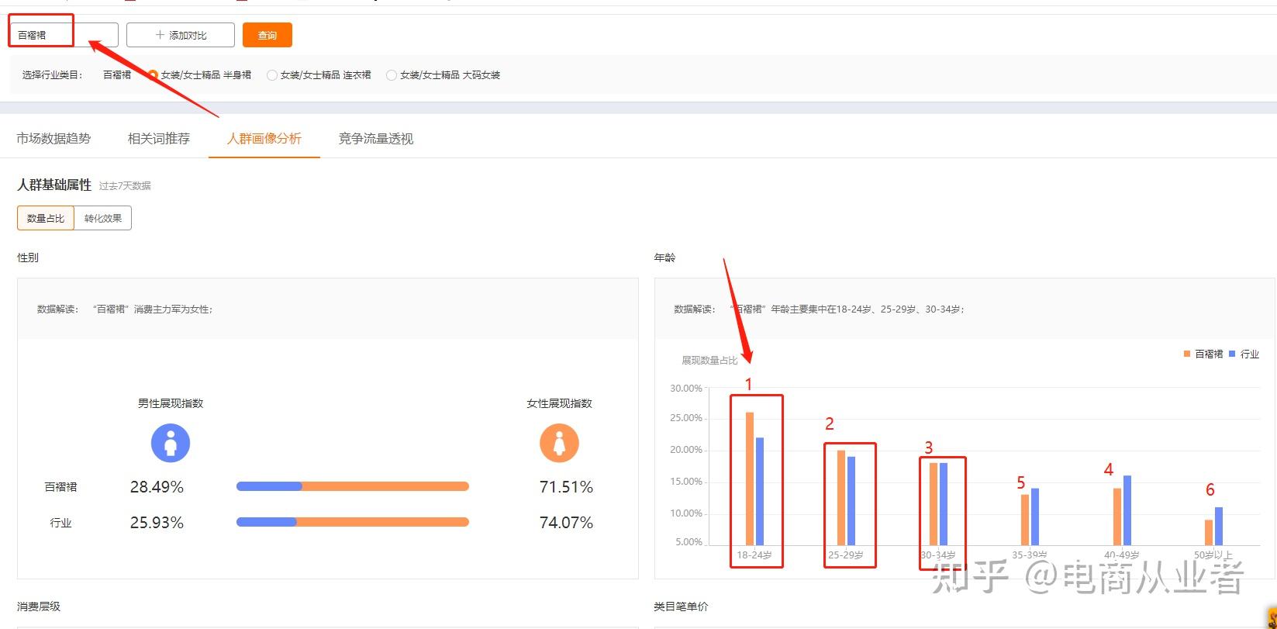
Task: Go to the 竞争流量透视 tab
Action: coord(376,139)
